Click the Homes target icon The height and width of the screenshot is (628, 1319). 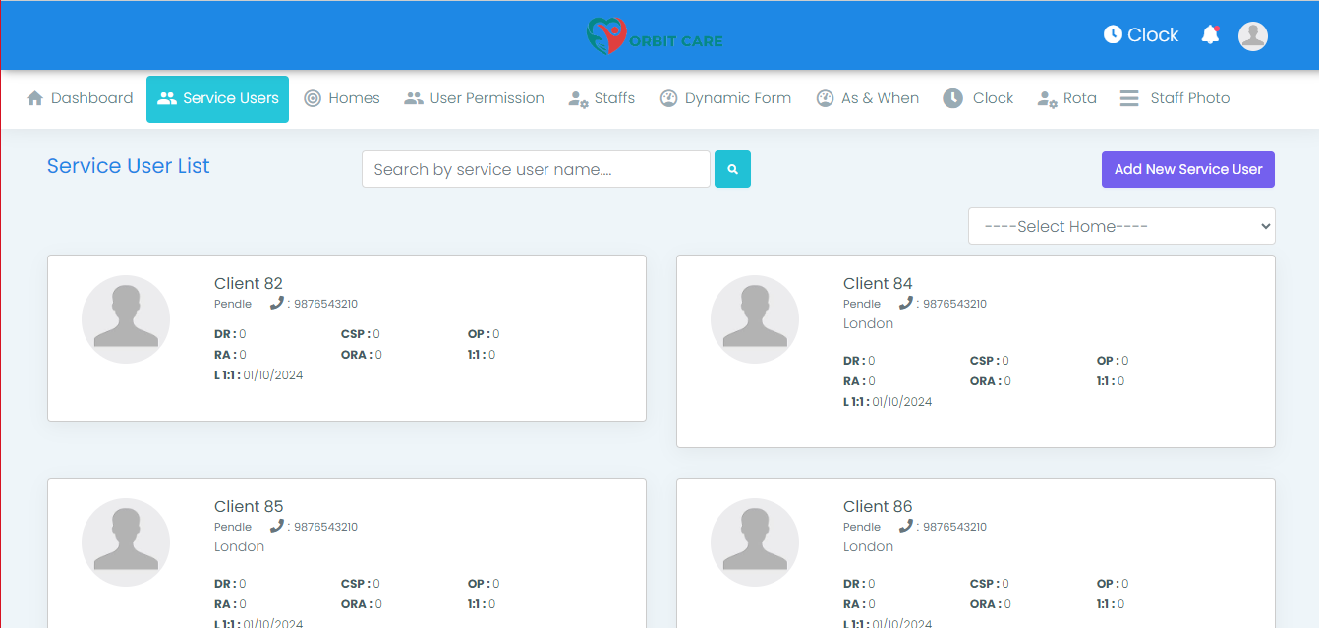313,98
